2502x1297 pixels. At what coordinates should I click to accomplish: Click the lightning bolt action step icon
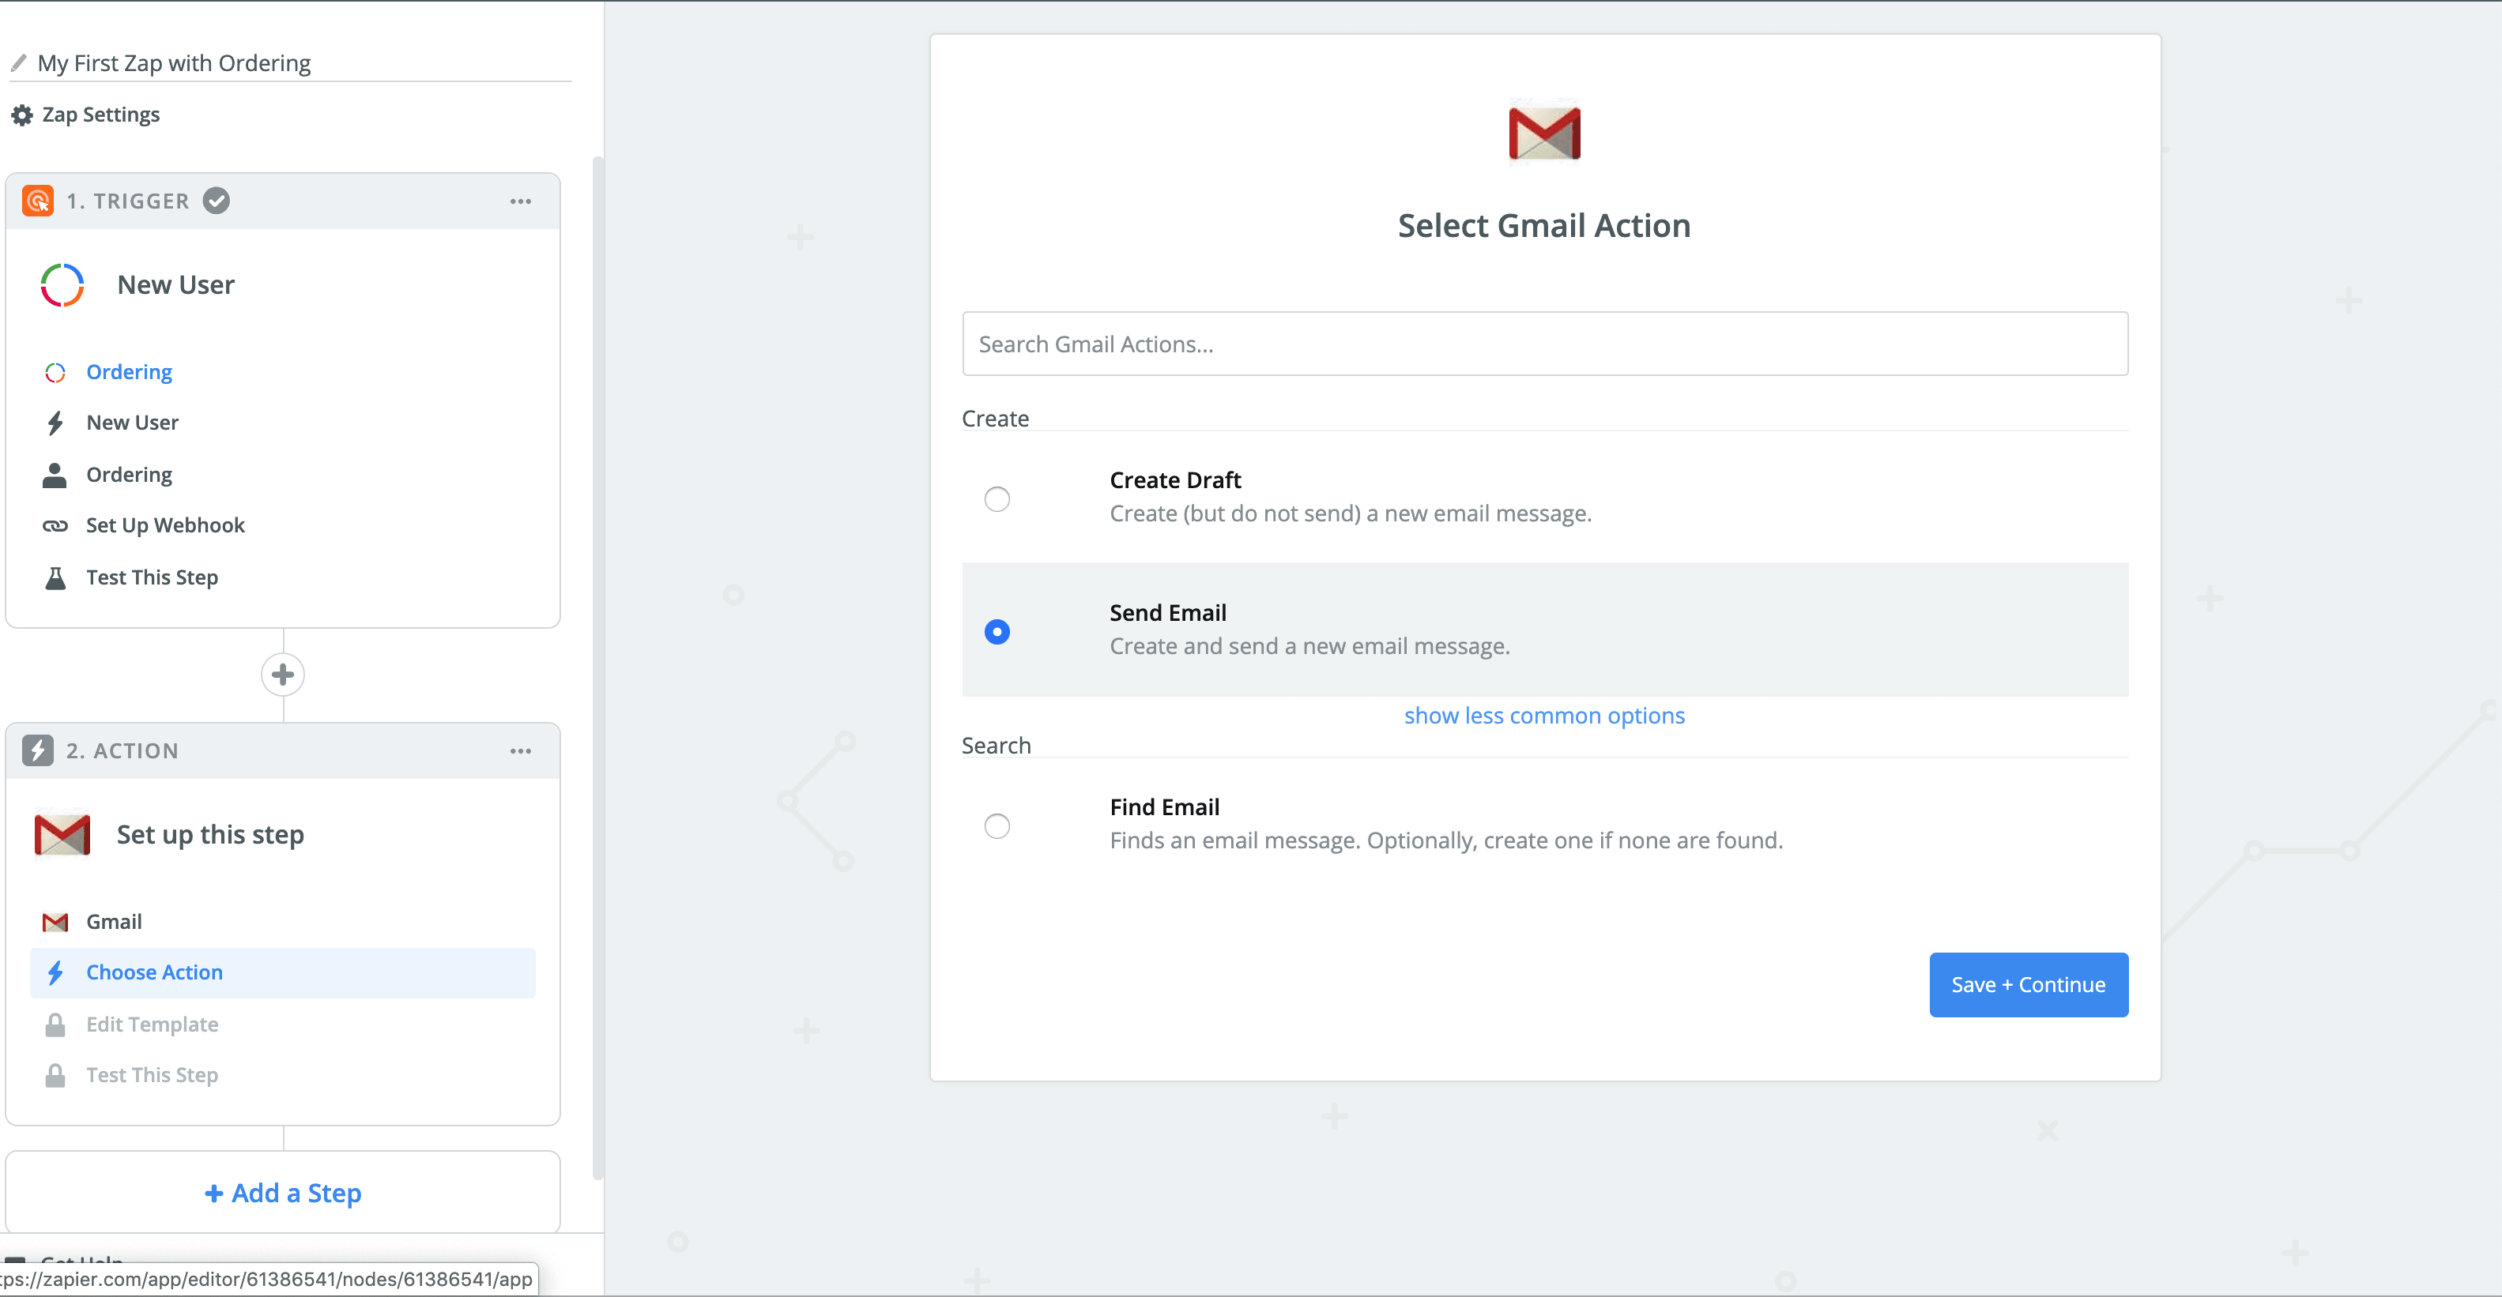point(38,750)
